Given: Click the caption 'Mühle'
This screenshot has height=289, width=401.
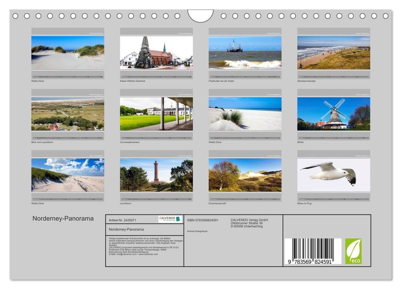Looking at the screenshot, I should click(300, 142).
